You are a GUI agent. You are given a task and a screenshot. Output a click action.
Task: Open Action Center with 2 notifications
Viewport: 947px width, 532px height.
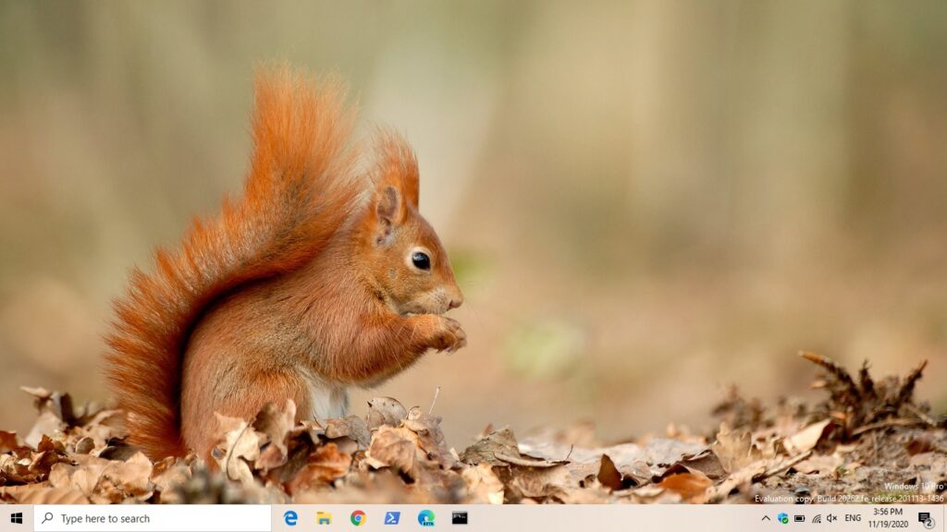pyautogui.click(x=925, y=518)
